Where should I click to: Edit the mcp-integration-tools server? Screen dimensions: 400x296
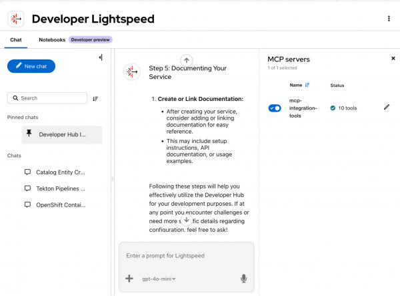[387, 108]
